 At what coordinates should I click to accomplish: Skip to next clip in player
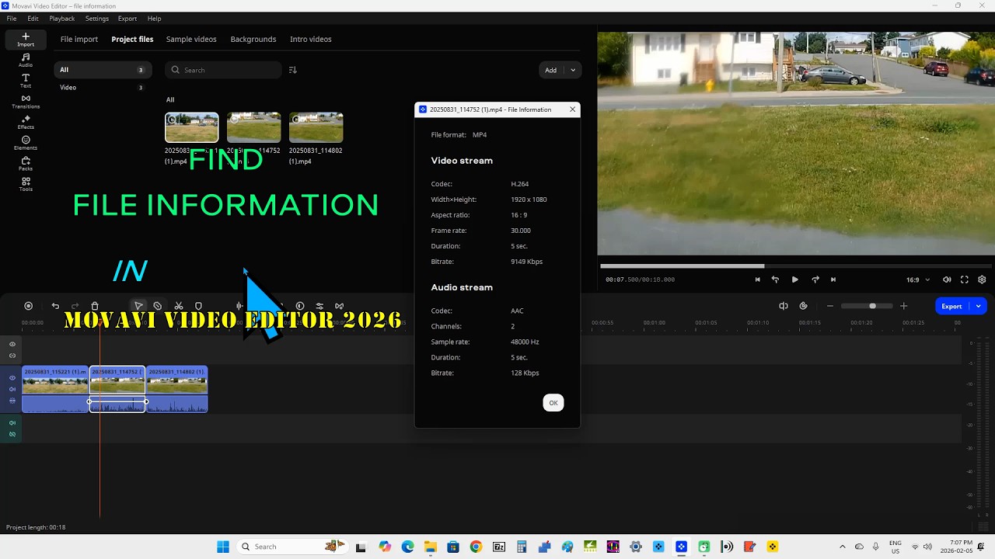833,279
